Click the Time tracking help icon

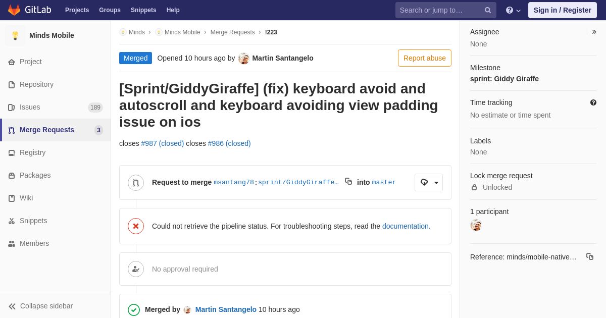593,102
